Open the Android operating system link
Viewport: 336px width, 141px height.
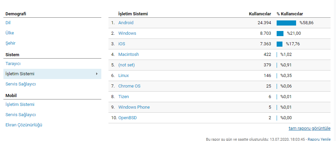pos(126,23)
